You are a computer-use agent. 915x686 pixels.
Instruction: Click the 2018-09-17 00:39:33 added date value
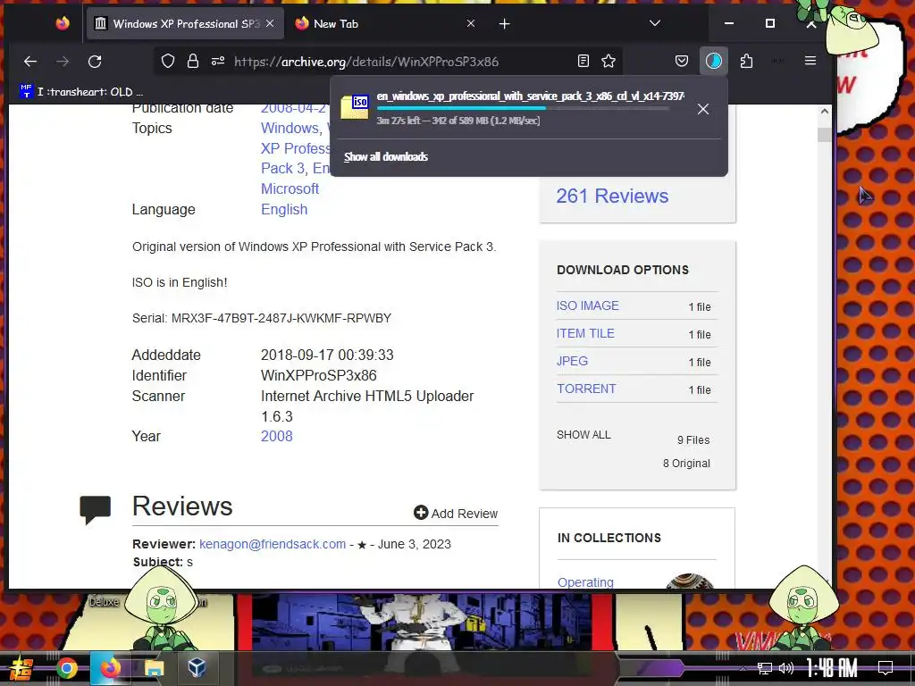tap(327, 356)
